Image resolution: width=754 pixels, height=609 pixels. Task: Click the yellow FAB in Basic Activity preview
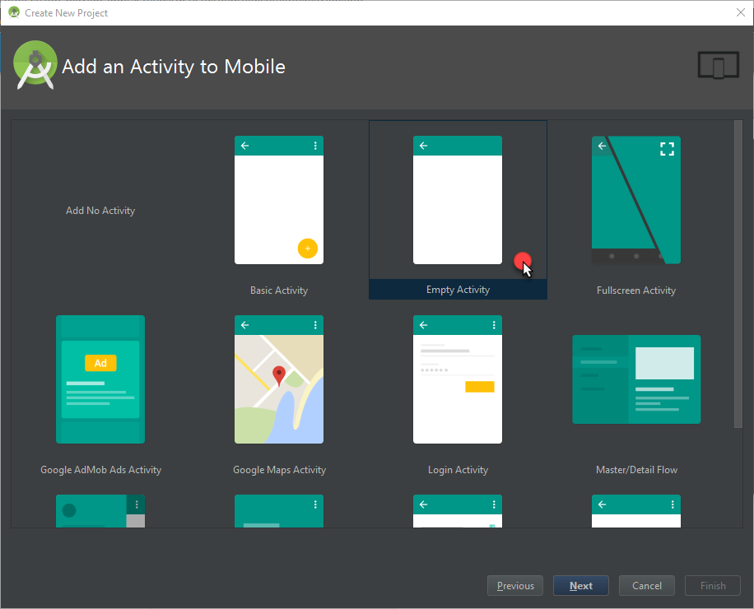(307, 249)
